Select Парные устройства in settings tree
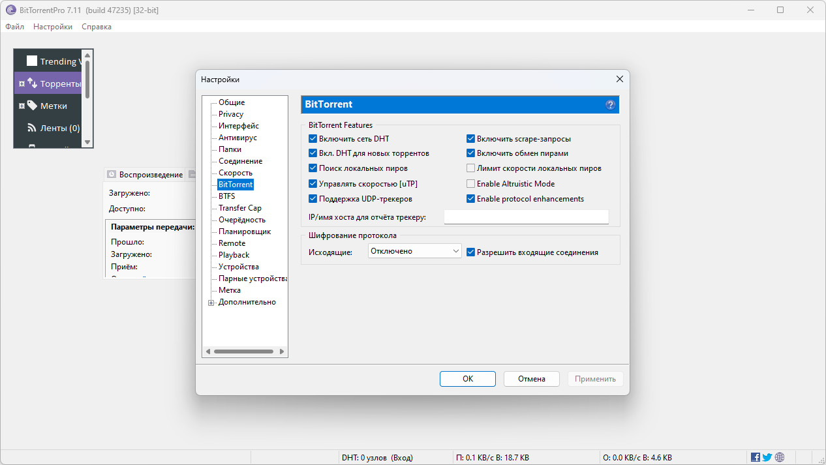Image resolution: width=826 pixels, height=465 pixels. click(x=252, y=278)
